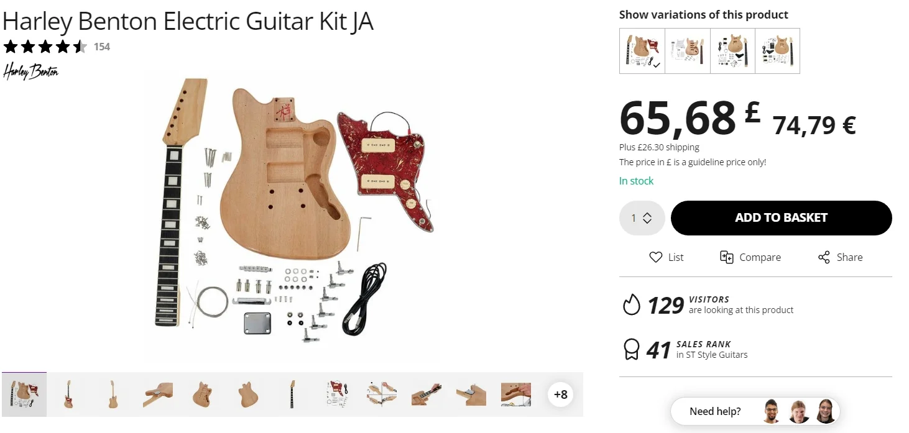
Task: Click the ADD TO BASKET button
Action: coord(781,218)
